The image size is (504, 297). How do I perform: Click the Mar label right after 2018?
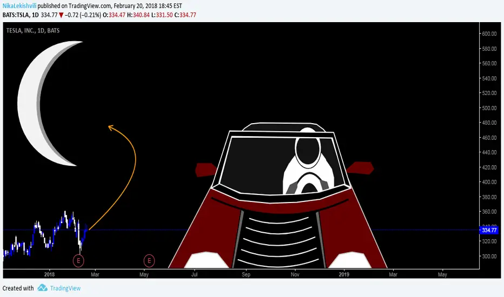tap(95, 274)
